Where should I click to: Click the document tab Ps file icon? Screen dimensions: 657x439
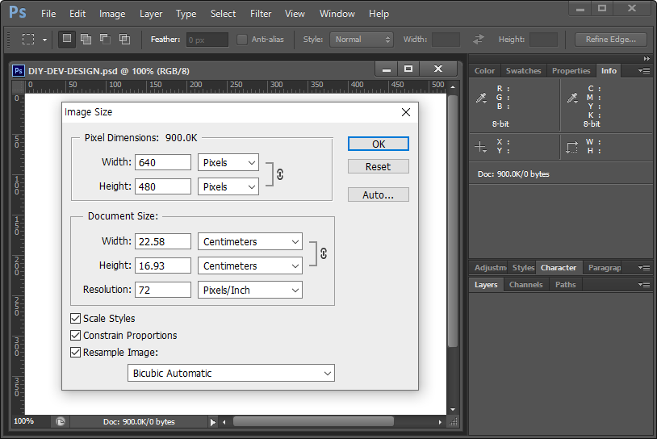[x=18, y=71]
